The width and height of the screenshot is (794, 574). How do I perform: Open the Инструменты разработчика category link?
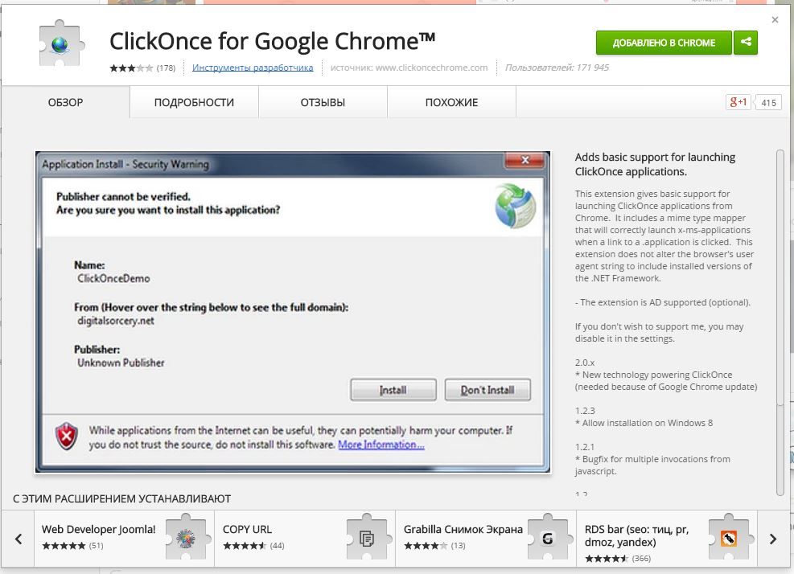click(253, 68)
